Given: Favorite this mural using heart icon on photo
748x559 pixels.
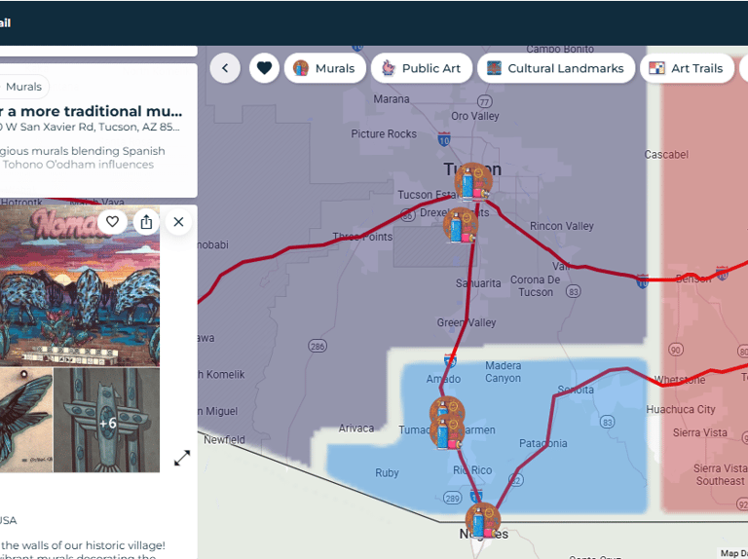Looking at the screenshot, I should tap(112, 222).
